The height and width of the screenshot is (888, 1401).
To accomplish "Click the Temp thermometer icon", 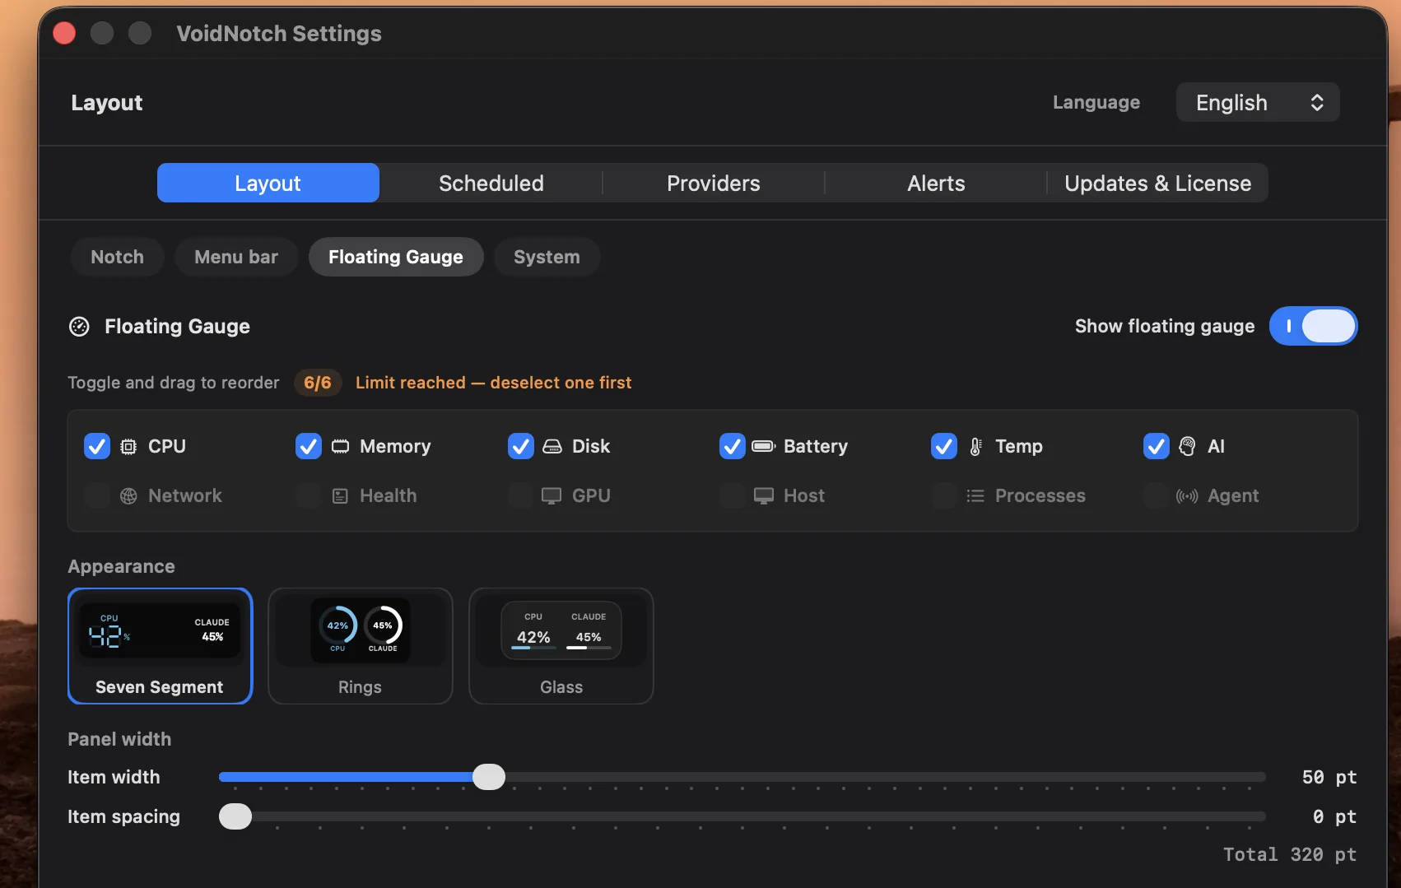I will [975, 446].
